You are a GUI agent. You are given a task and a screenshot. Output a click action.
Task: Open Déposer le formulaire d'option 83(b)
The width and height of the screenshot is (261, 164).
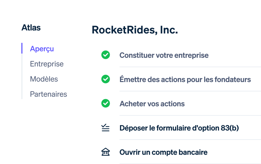179,128
